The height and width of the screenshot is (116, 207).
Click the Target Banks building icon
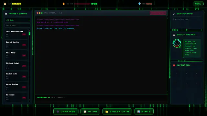click(x=6, y=14)
